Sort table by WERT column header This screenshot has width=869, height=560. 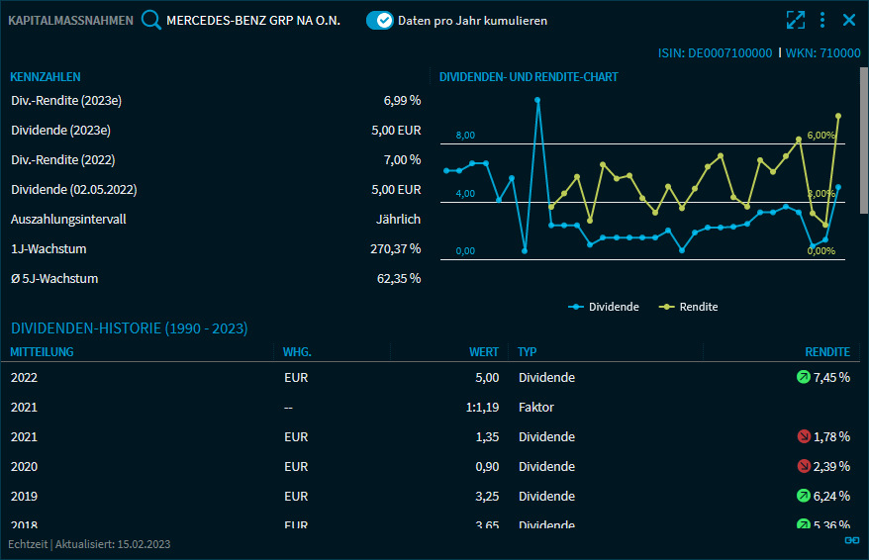click(483, 351)
